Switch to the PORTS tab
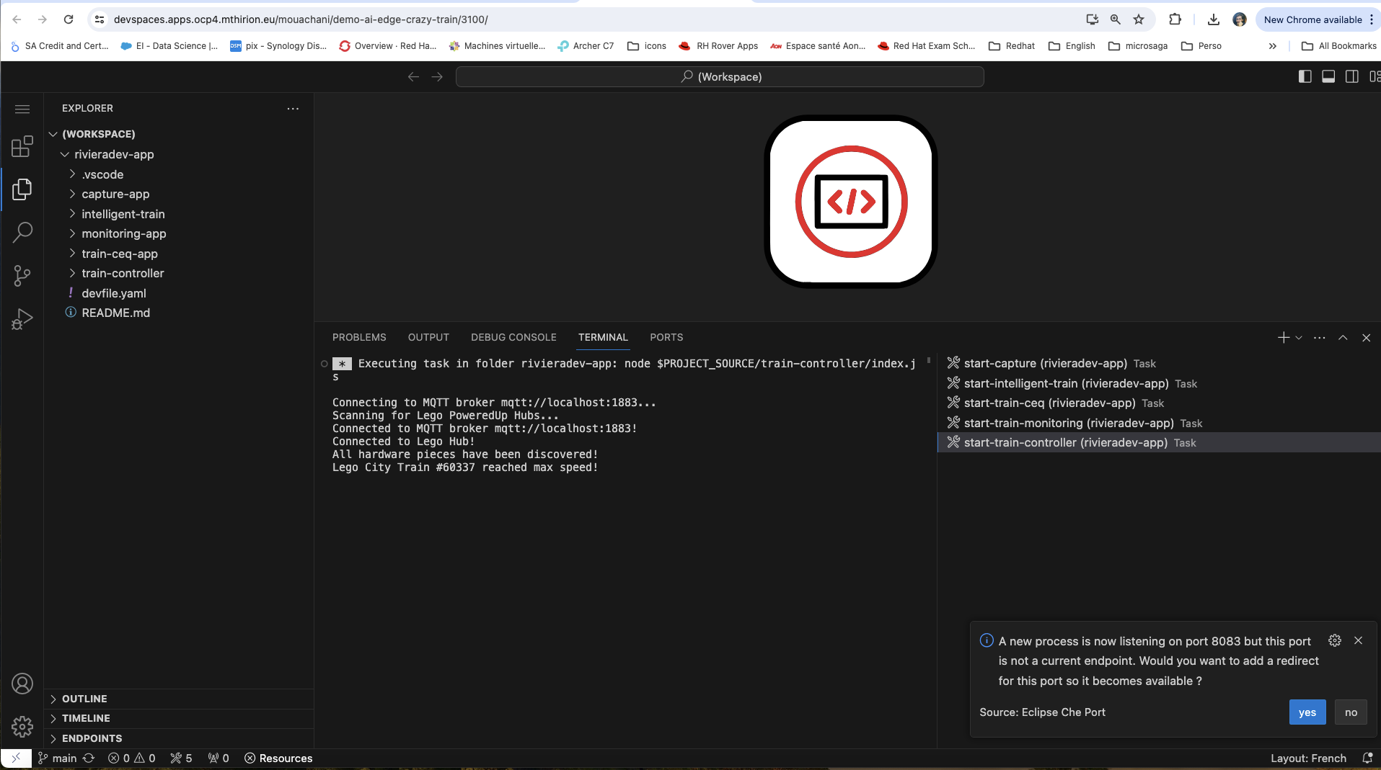The width and height of the screenshot is (1381, 770). point(666,337)
